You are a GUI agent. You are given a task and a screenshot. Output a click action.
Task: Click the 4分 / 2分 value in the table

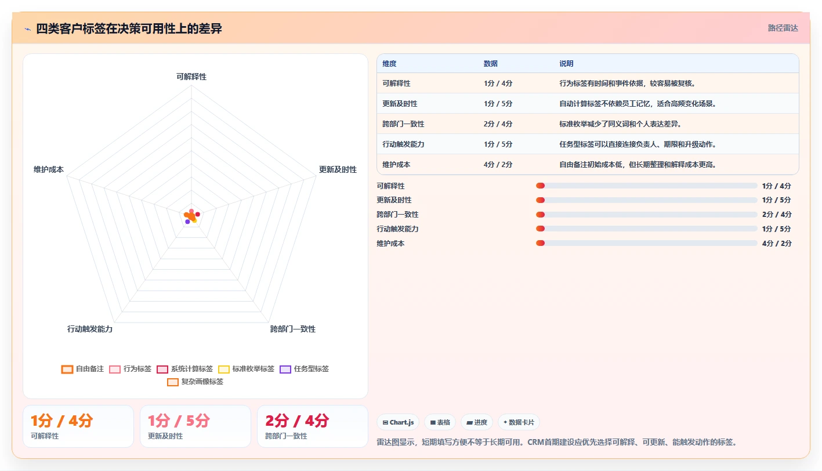(x=498, y=165)
